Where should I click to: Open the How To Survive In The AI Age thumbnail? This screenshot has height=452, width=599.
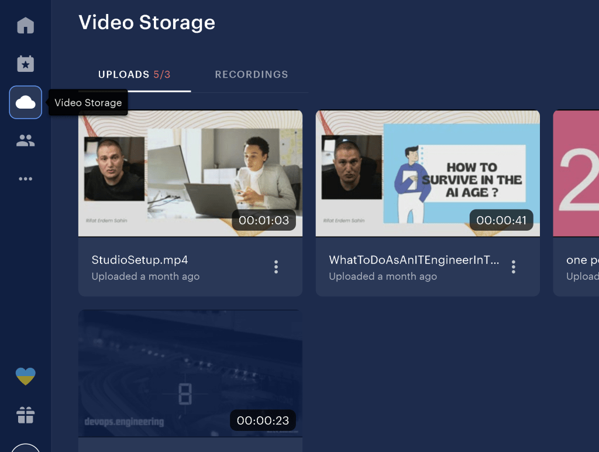coord(428,173)
